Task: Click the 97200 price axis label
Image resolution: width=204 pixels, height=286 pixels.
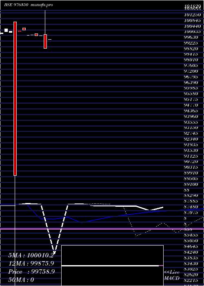Action: [191, 71]
